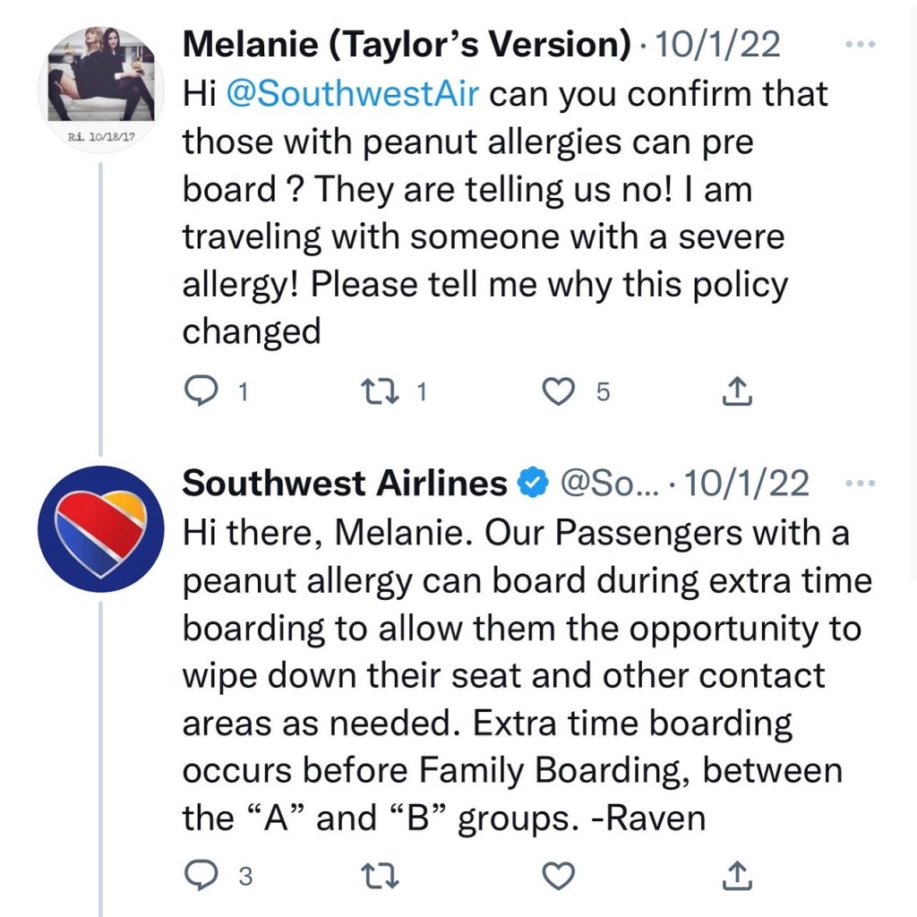Open more options on Southwest's reply
Viewport: 917px width, 917px height.
tap(861, 484)
